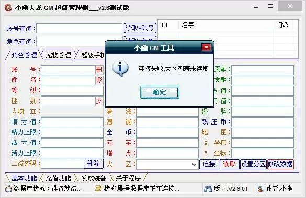Focus the 金币 input field
The image size is (306, 198).
(167, 132)
